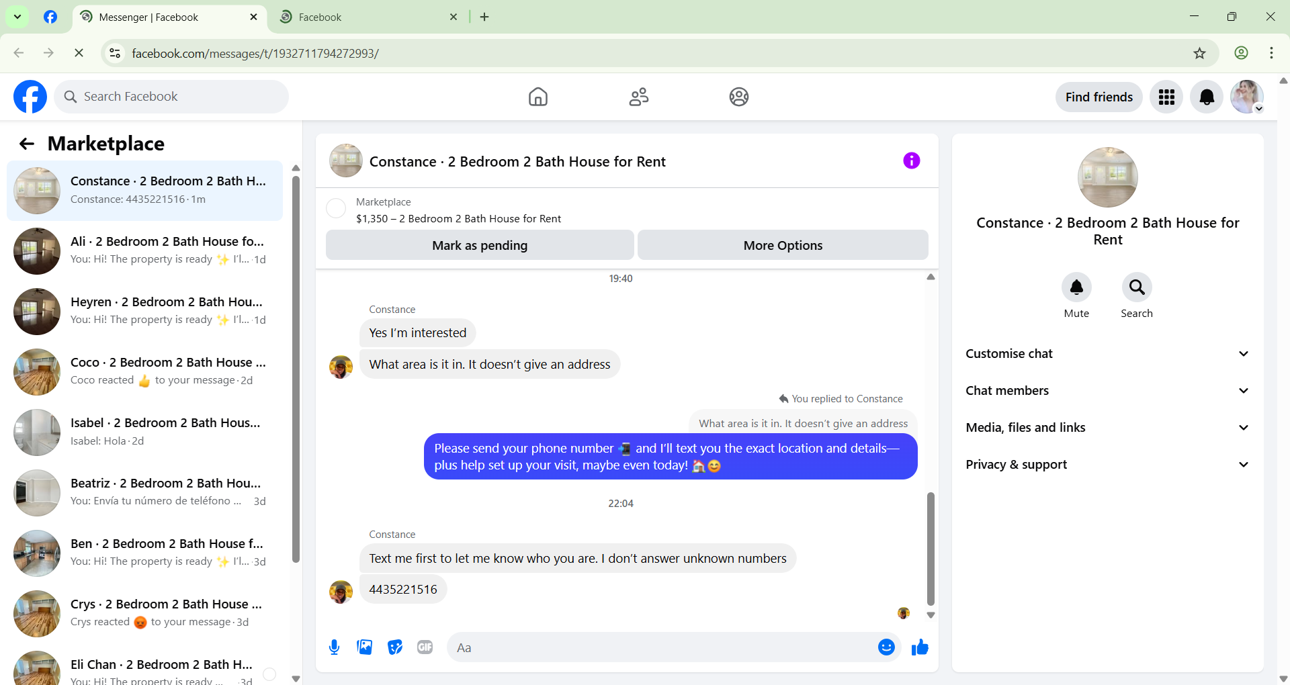Expand the Chat members section
The width and height of the screenshot is (1290, 685).
point(1108,391)
